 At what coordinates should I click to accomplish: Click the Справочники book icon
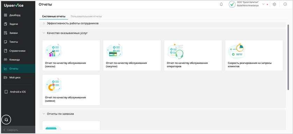(6, 51)
